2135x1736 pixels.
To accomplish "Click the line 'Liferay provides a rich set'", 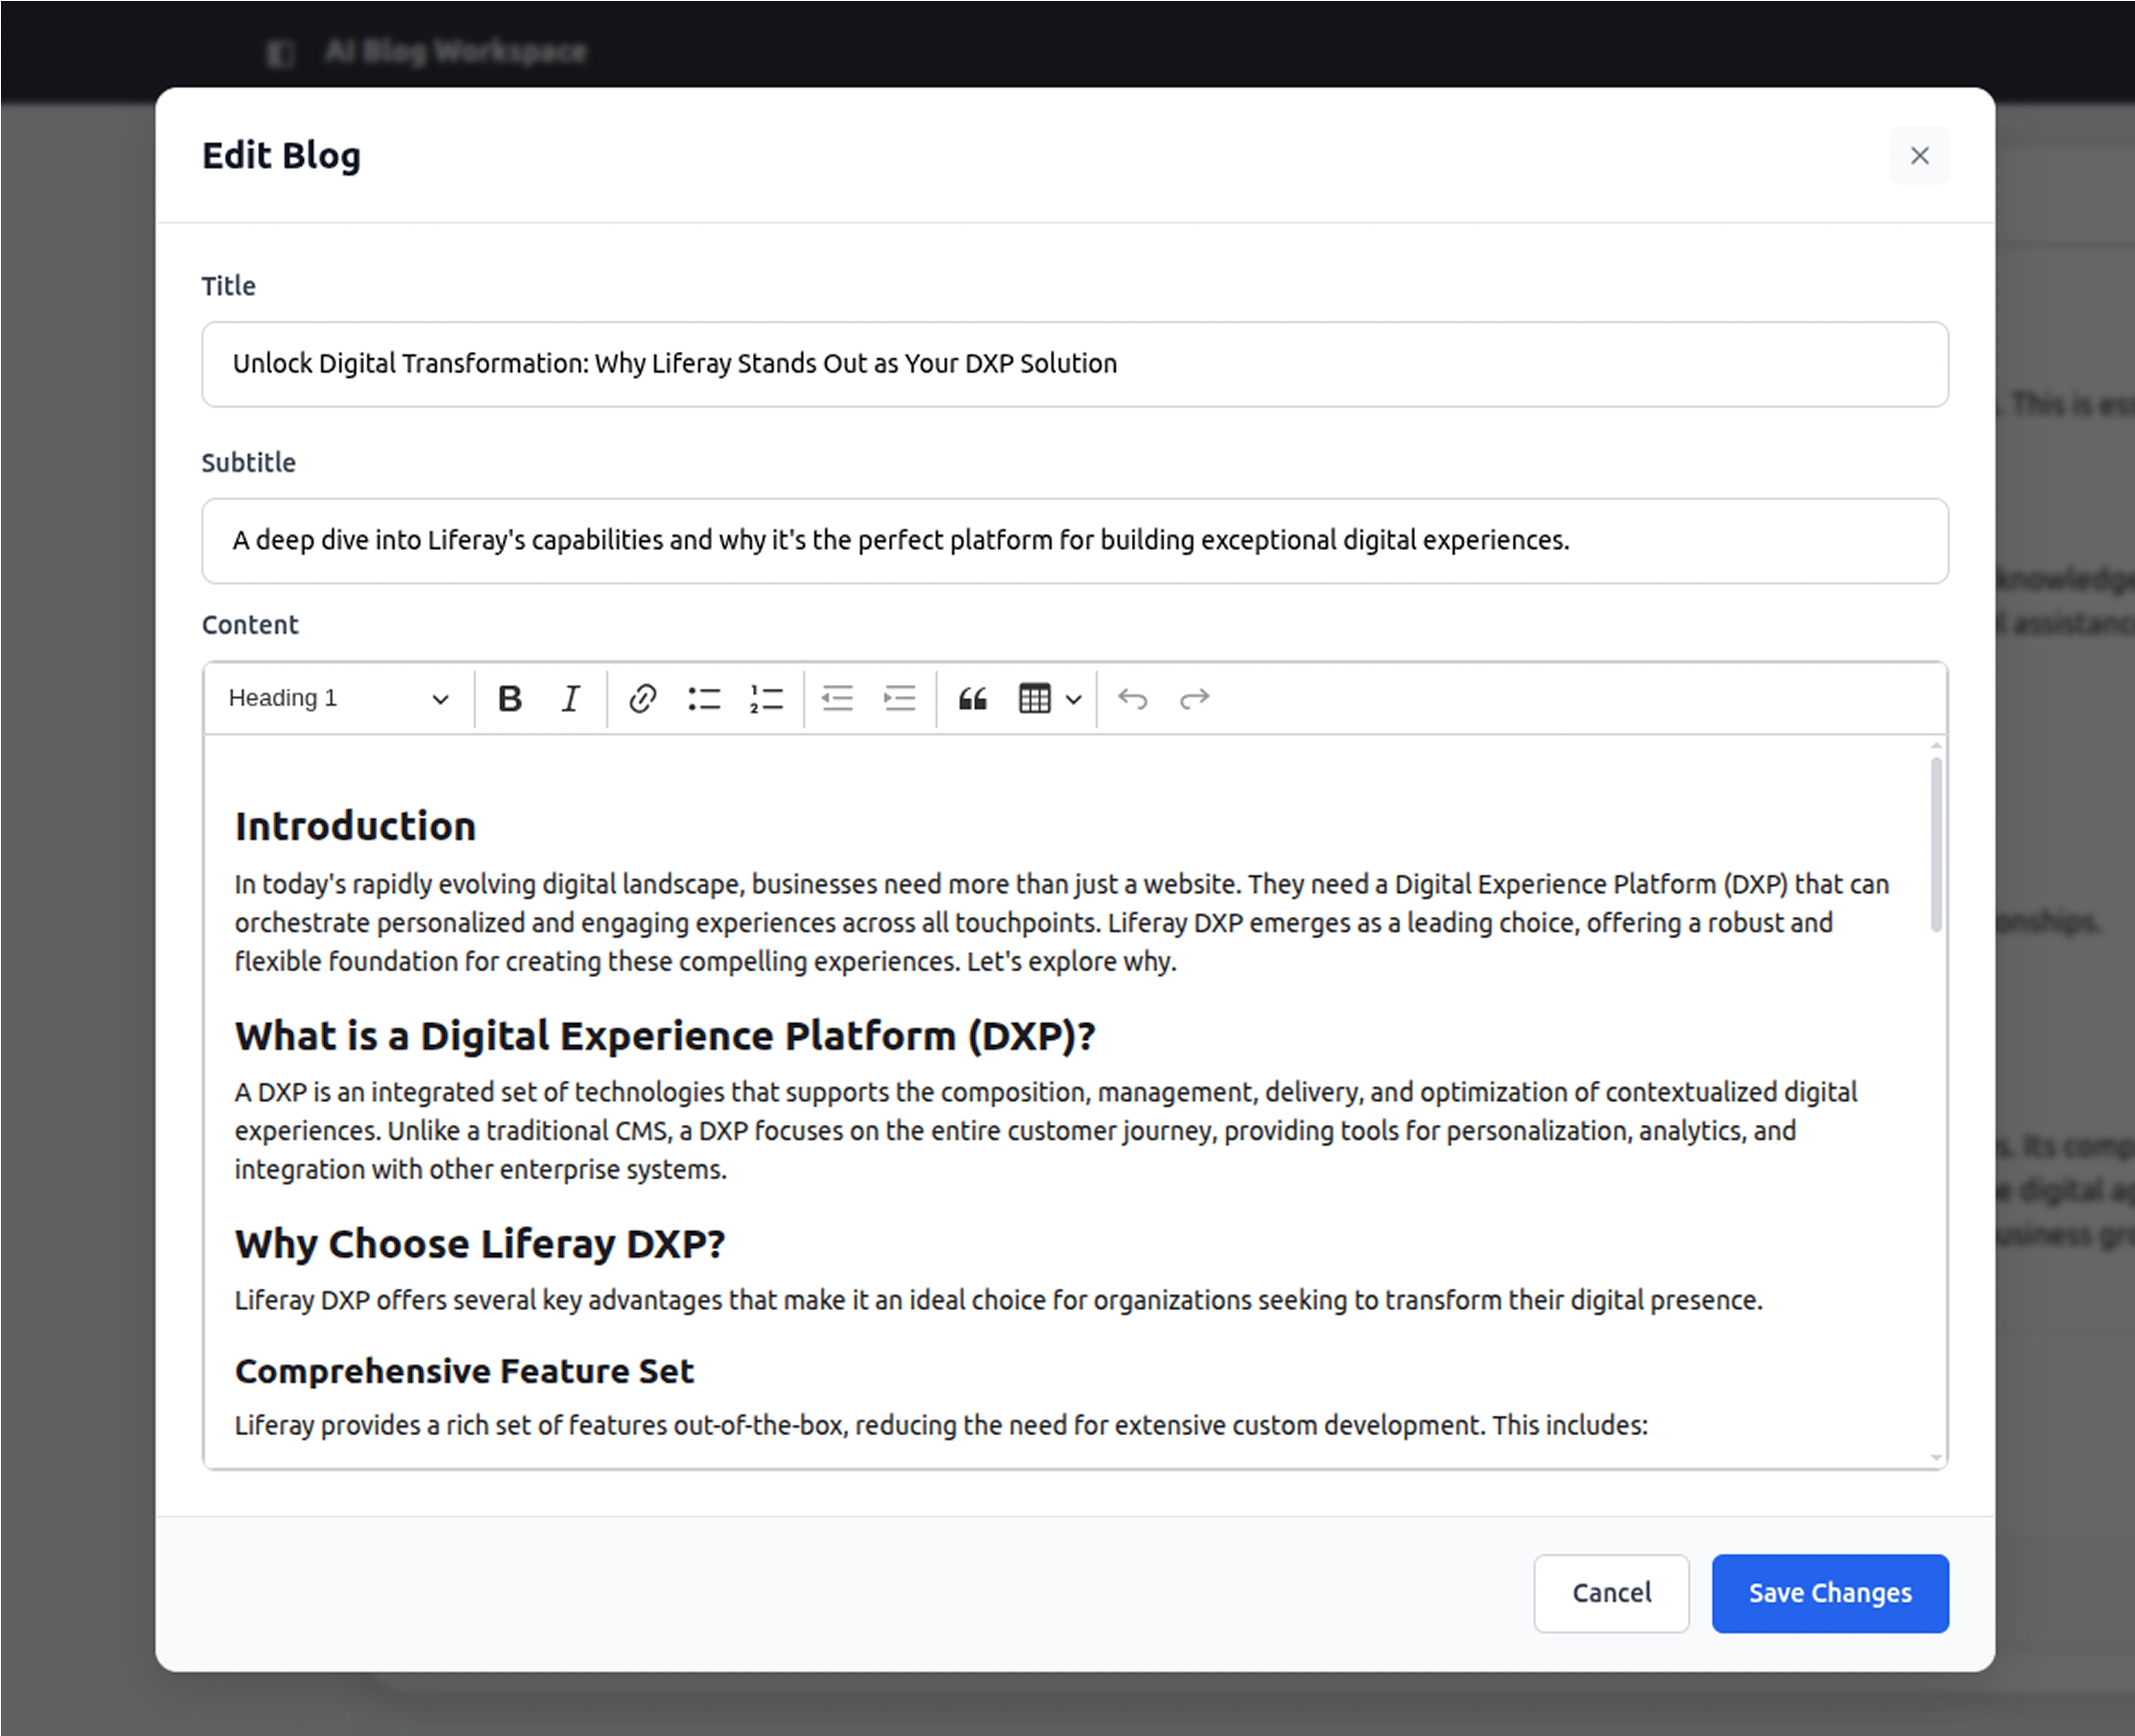I will coord(941,1425).
